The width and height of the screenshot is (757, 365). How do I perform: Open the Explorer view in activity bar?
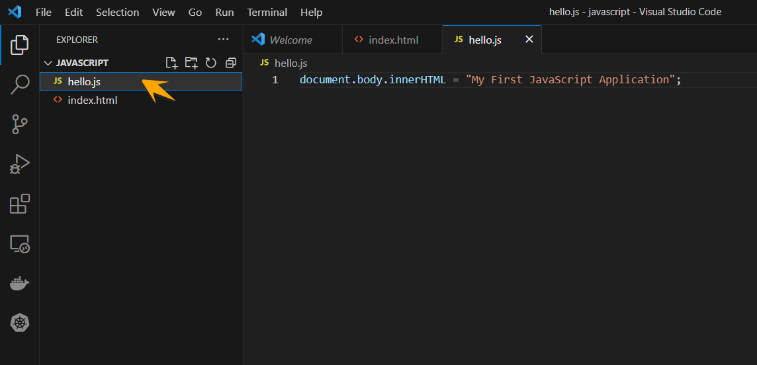20,44
